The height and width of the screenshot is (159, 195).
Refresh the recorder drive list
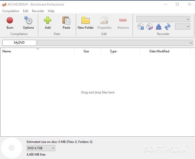pos(168,27)
